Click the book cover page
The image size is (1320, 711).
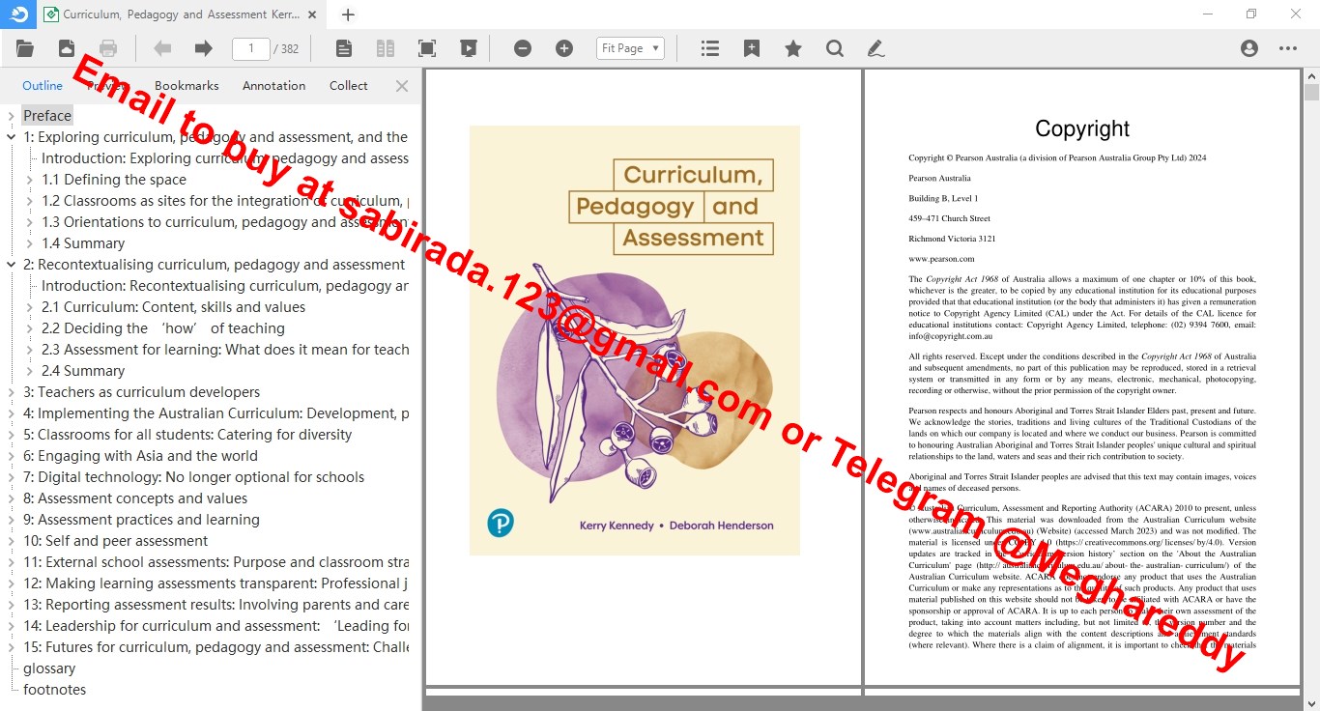(635, 340)
